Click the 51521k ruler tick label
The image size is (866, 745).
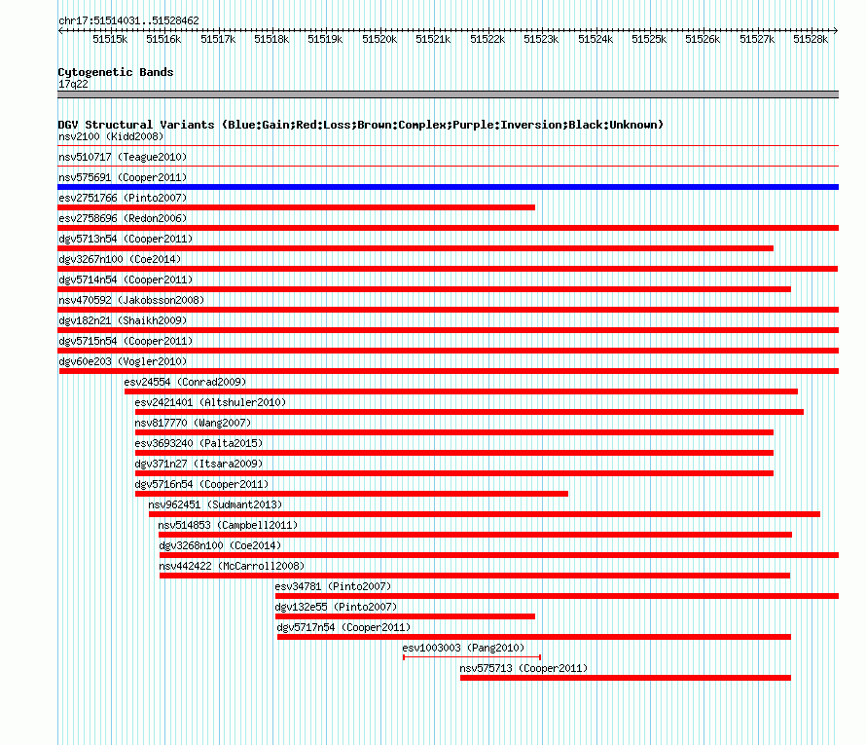tap(433, 39)
